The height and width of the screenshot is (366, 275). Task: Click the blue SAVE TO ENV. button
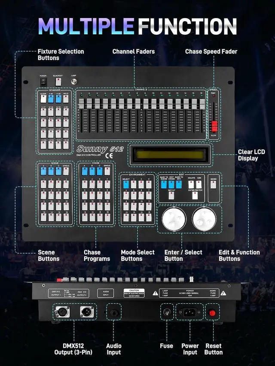[179, 185]
